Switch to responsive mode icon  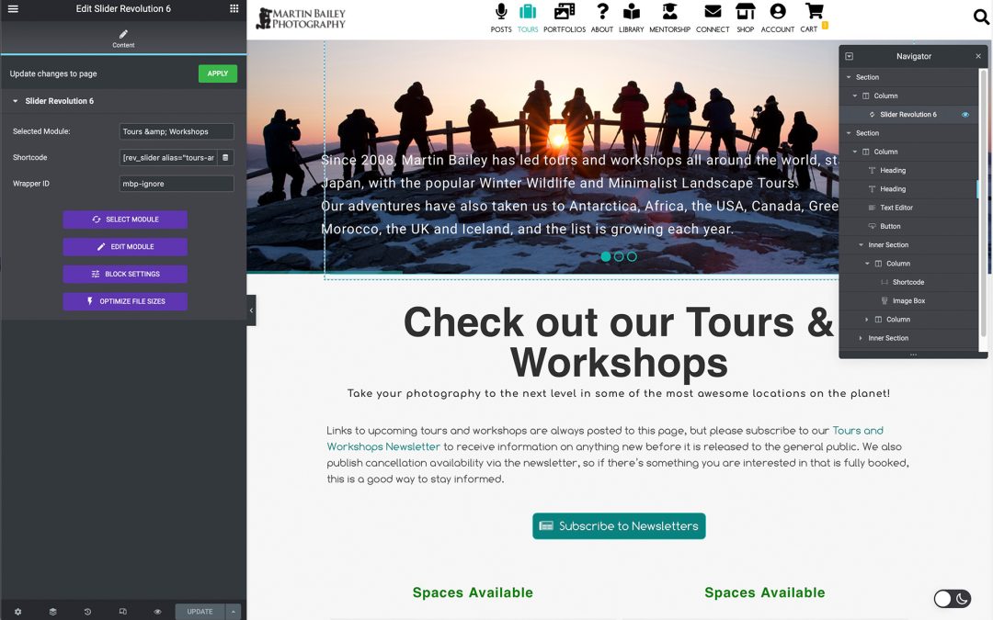pos(122,611)
